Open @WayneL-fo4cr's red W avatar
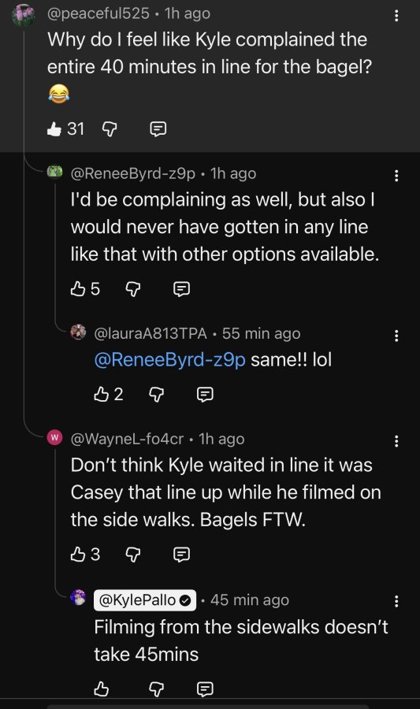420x709 pixels. coord(54,438)
